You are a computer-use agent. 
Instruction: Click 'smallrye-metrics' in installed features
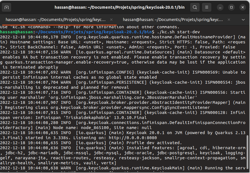point(58,163)
